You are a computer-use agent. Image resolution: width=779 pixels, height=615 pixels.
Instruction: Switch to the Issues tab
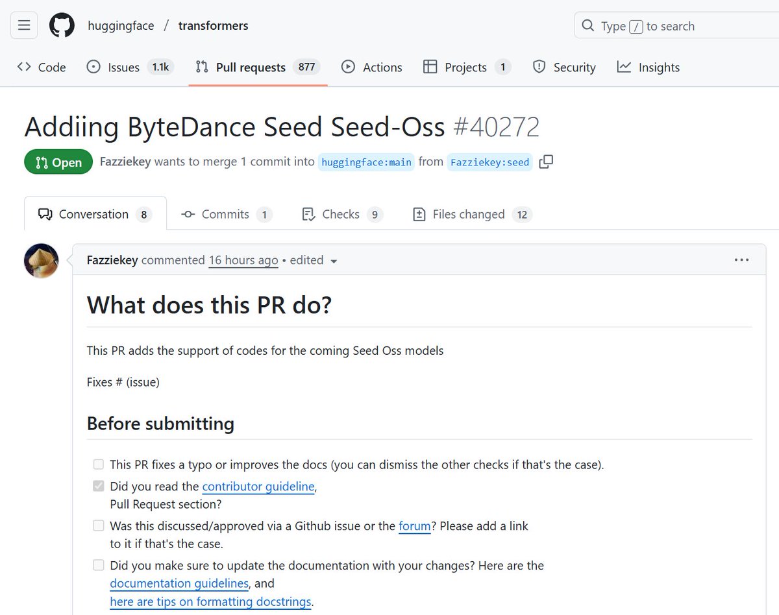coord(130,67)
